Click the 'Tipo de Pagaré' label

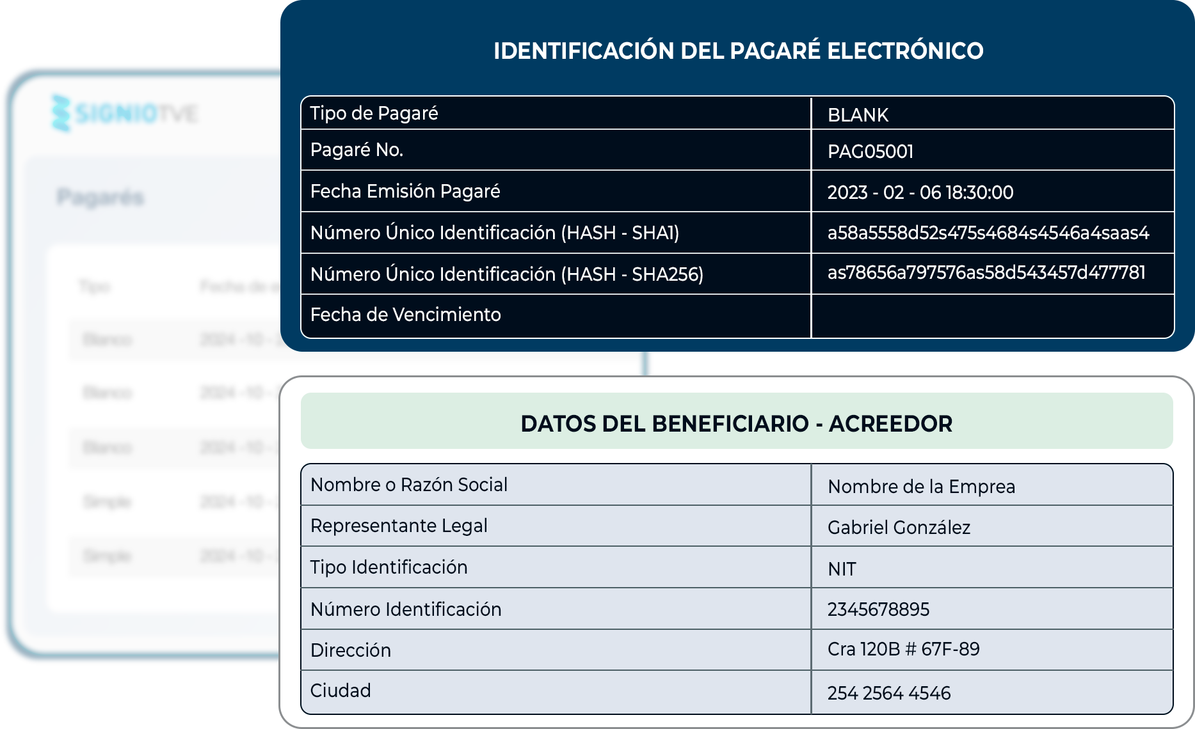pos(374,113)
